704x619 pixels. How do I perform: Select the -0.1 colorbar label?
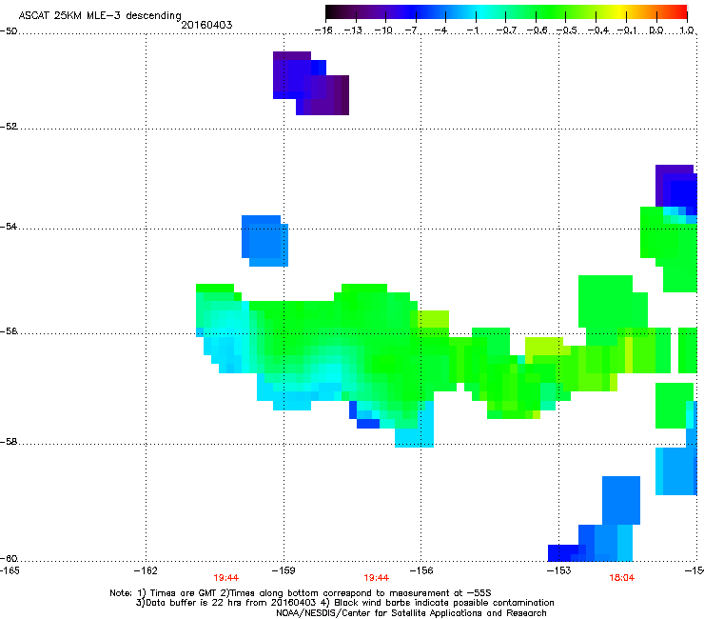[627, 30]
